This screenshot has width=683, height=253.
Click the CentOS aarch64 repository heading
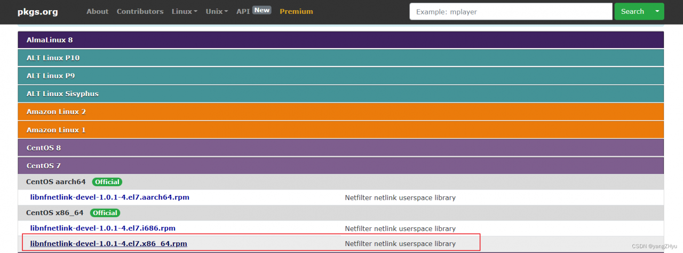coord(56,182)
